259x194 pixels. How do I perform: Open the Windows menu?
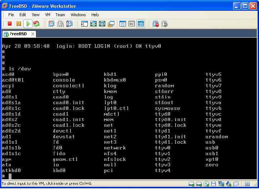pos(78,15)
